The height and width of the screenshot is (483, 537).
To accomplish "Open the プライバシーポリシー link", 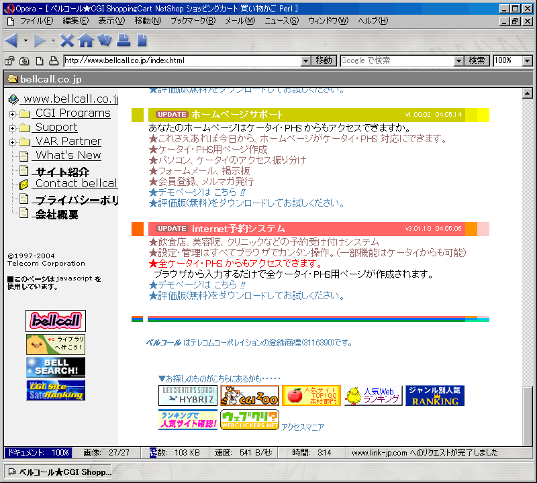I will [77, 201].
